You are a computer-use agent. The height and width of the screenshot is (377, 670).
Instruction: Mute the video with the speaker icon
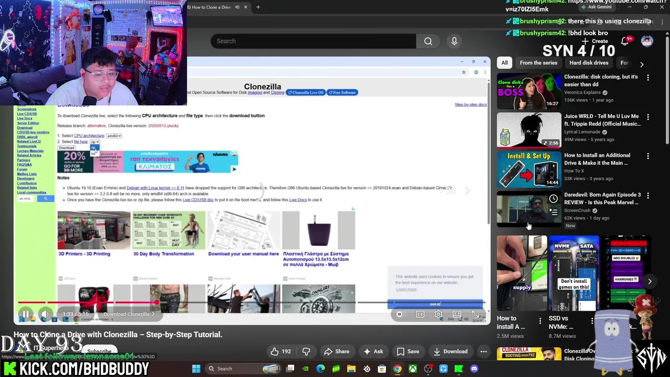coord(45,314)
